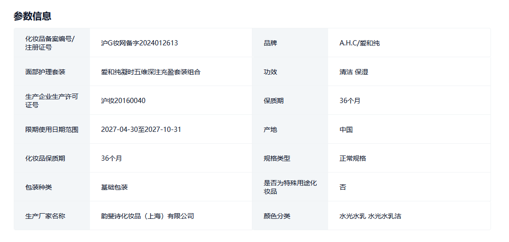Viewport: 509px width, 242px height.
Task: Click the 是否为特殊用途化妆品 label
Action: [x=290, y=187]
